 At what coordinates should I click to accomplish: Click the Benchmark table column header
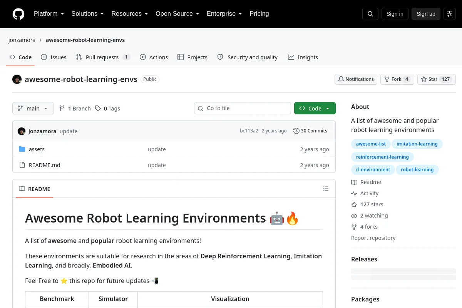(57, 299)
